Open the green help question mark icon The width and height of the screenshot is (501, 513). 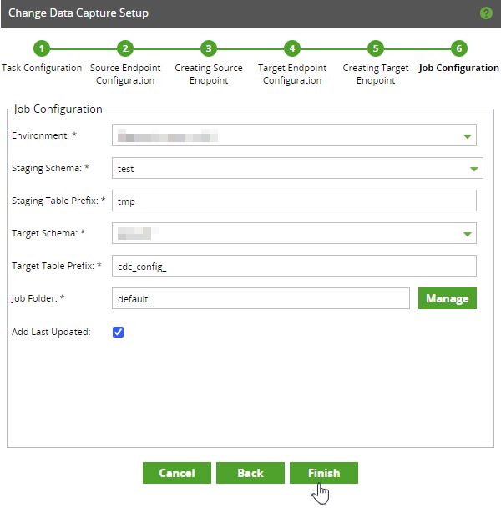(x=486, y=13)
